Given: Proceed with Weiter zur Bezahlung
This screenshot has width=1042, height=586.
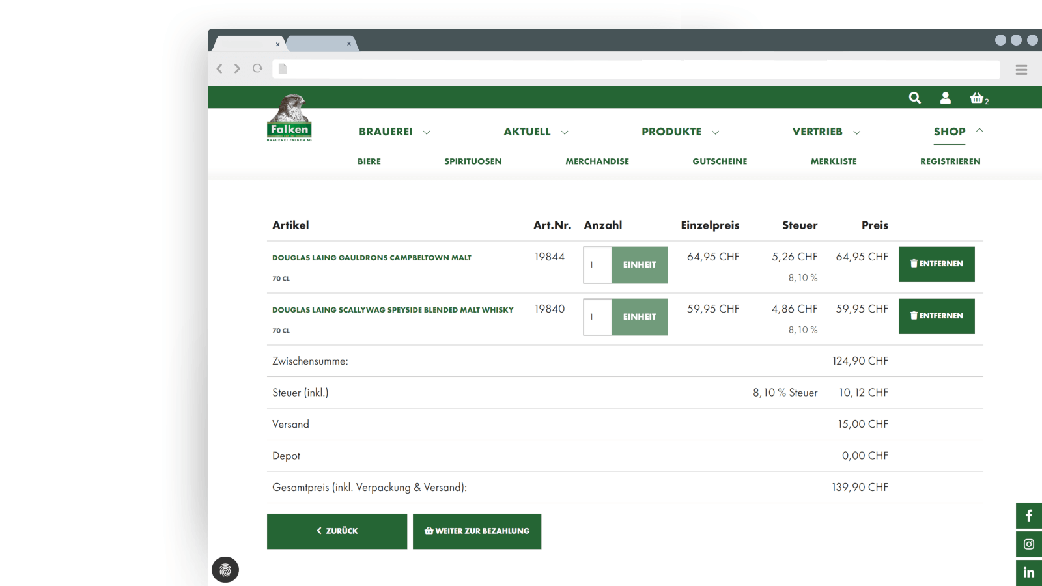Looking at the screenshot, I should tap(477, 531).
